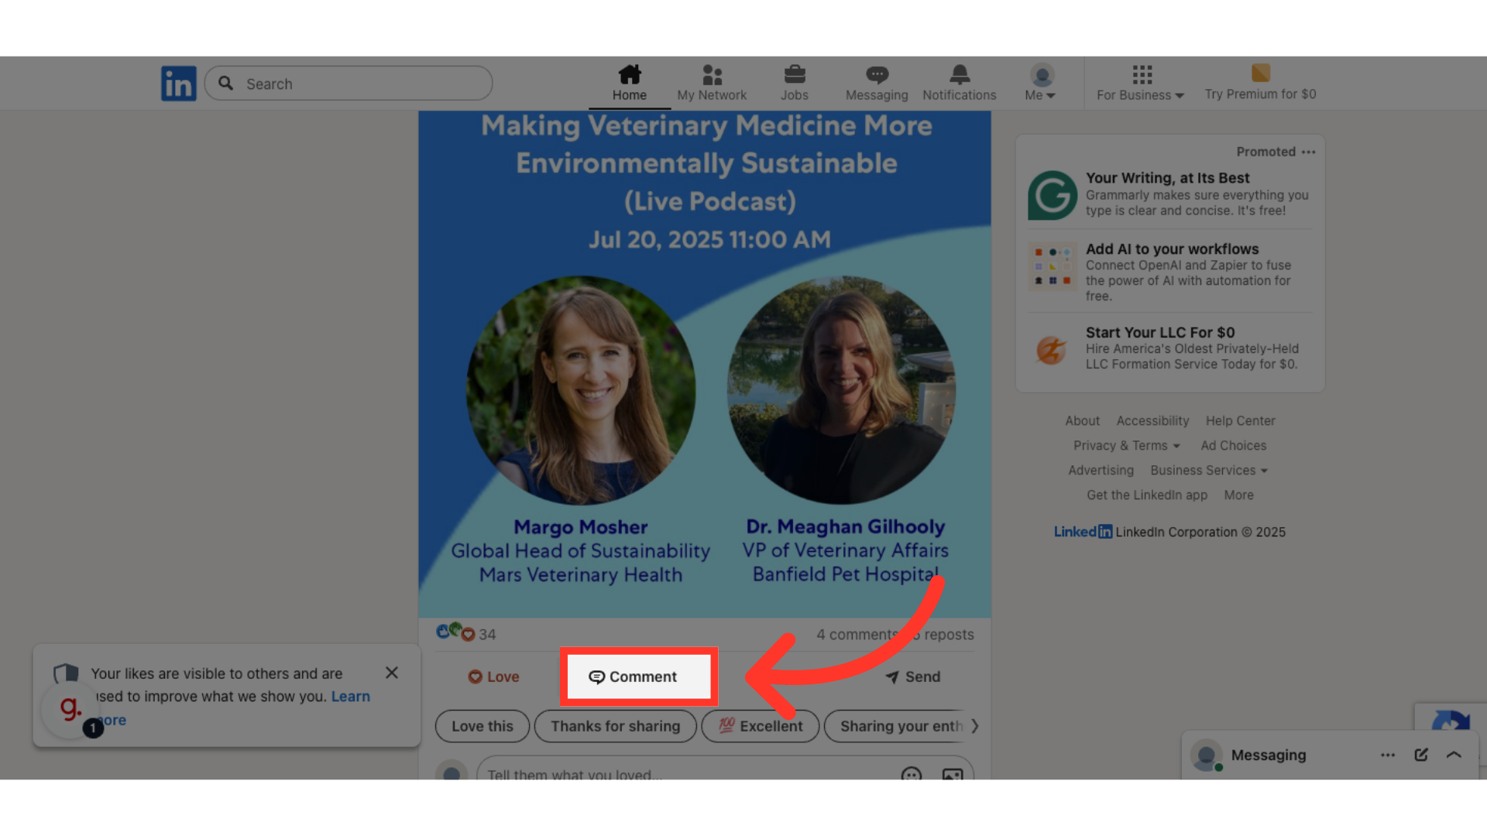Open the Try Premium for $0 link
1487x836 pixels.
pos(1260,83)
